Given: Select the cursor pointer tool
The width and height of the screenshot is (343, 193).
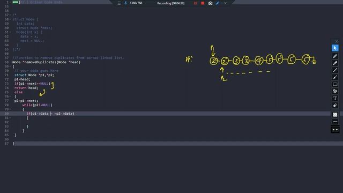Looking at the screenshot, I should point(335,48).
